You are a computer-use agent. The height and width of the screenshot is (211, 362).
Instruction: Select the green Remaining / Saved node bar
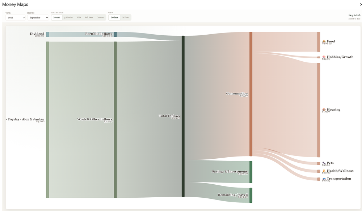pos(251,195)
